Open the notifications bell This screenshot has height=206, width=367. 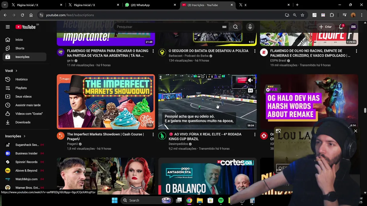point(341,27)
